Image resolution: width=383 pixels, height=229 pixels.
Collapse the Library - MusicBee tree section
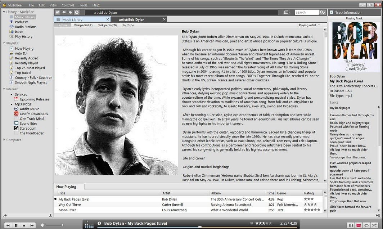(x=4, y=12)
